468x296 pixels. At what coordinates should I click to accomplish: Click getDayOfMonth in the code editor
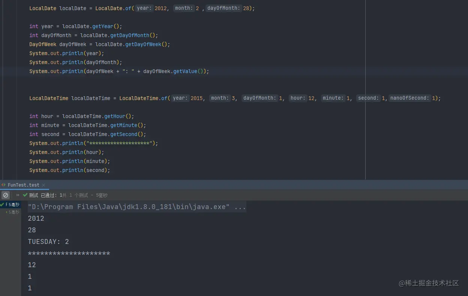[130, 35]
